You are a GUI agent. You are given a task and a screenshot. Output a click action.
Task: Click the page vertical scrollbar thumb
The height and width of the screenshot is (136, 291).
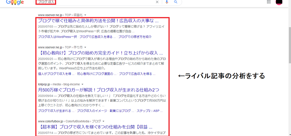point(289,45)
